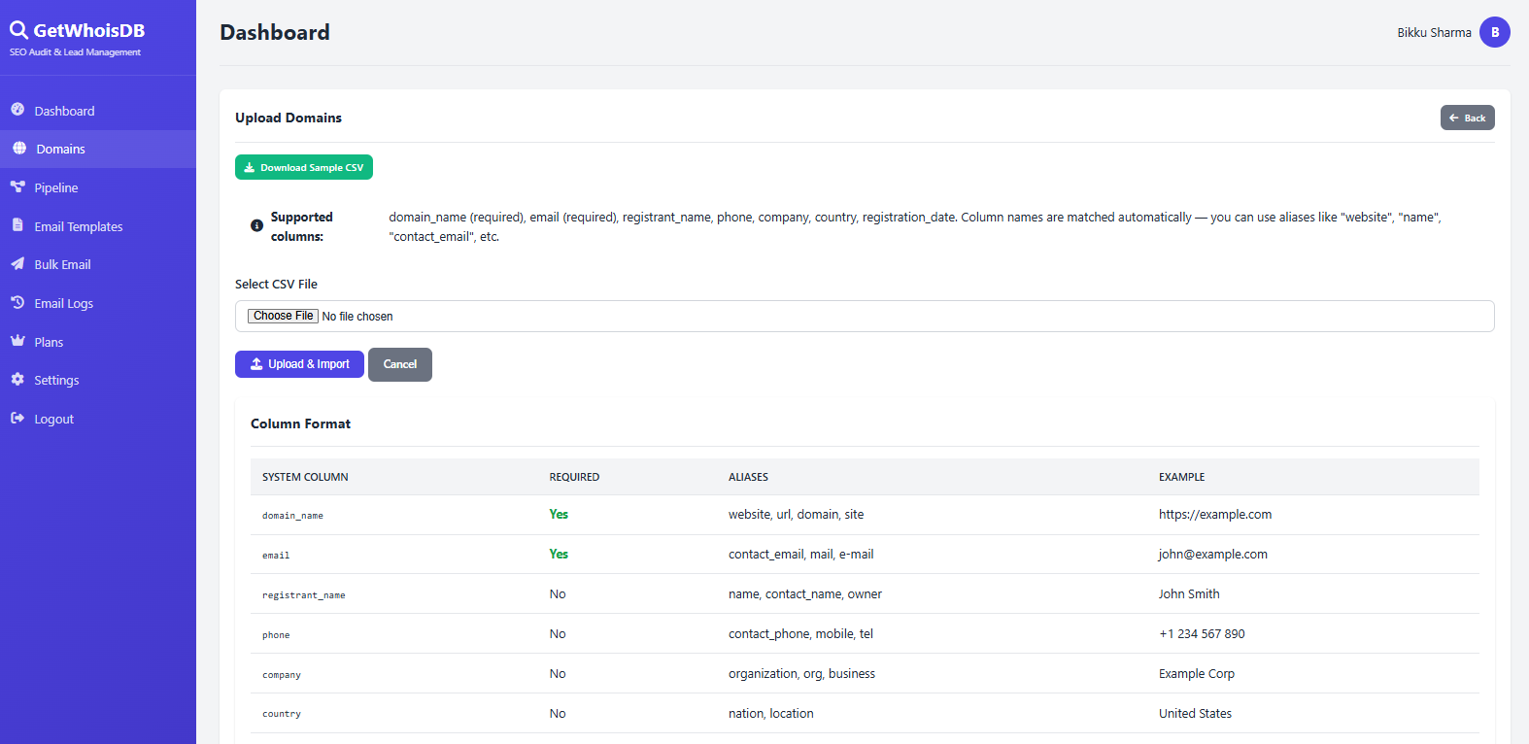Screen dimensions: 1529x744
Task: Click the Logout arrow icon
Action: [17, 418]
